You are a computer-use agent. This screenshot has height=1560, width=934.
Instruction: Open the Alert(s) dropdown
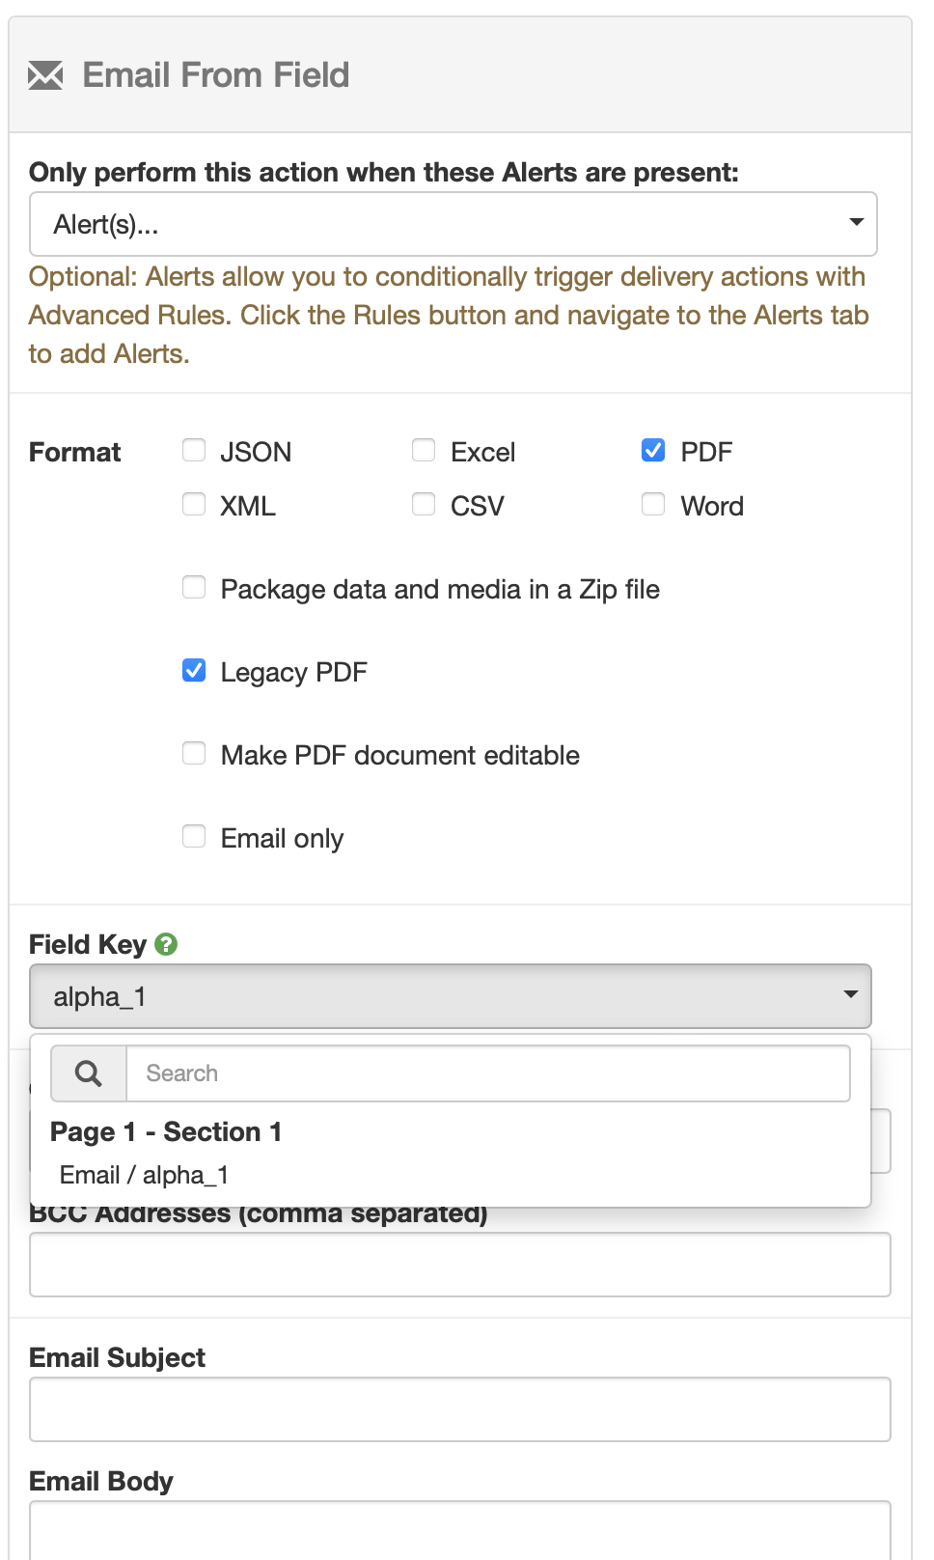pyautogui.click(x=453, y=224)
